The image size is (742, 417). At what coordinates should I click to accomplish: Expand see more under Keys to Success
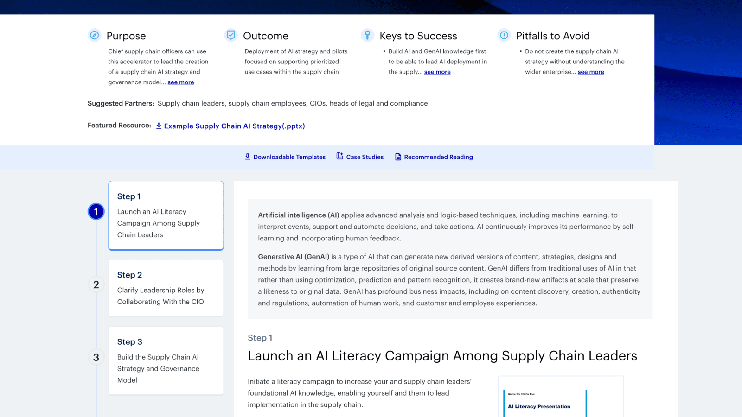pos(437,72)
